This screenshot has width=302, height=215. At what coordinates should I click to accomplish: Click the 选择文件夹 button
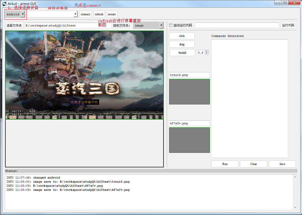(14, 25)
